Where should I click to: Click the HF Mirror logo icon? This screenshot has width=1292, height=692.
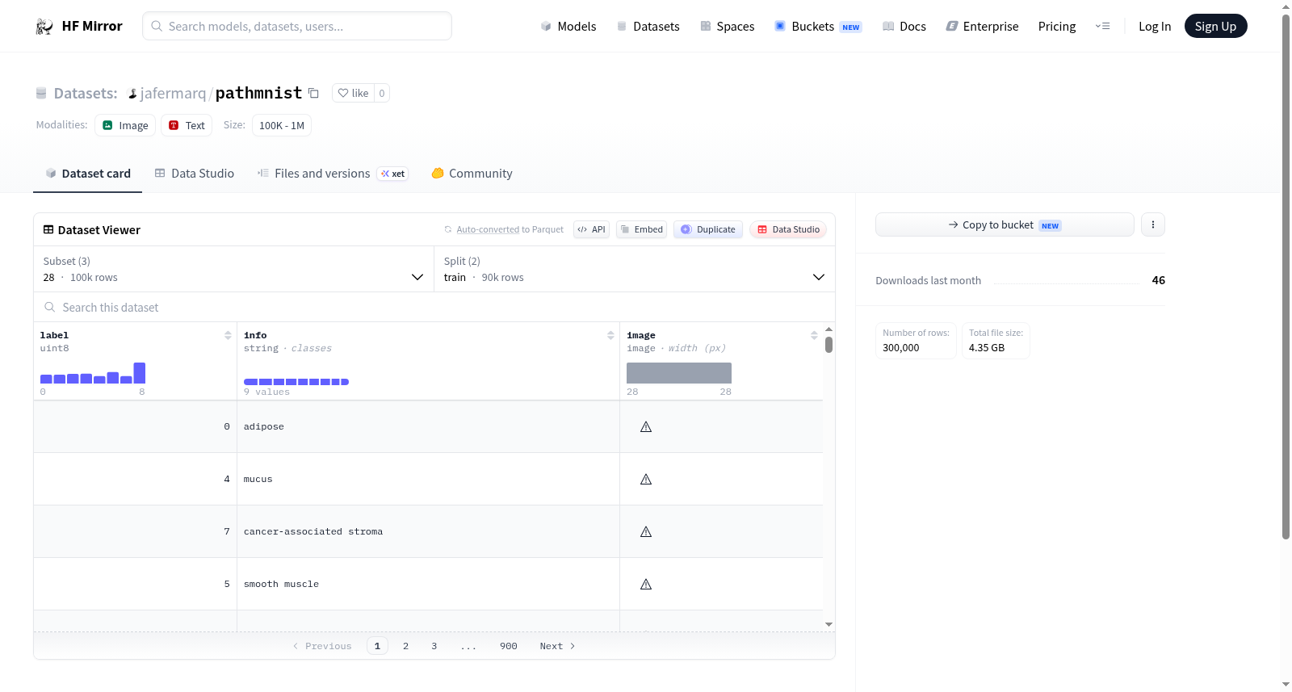point(44,27)
